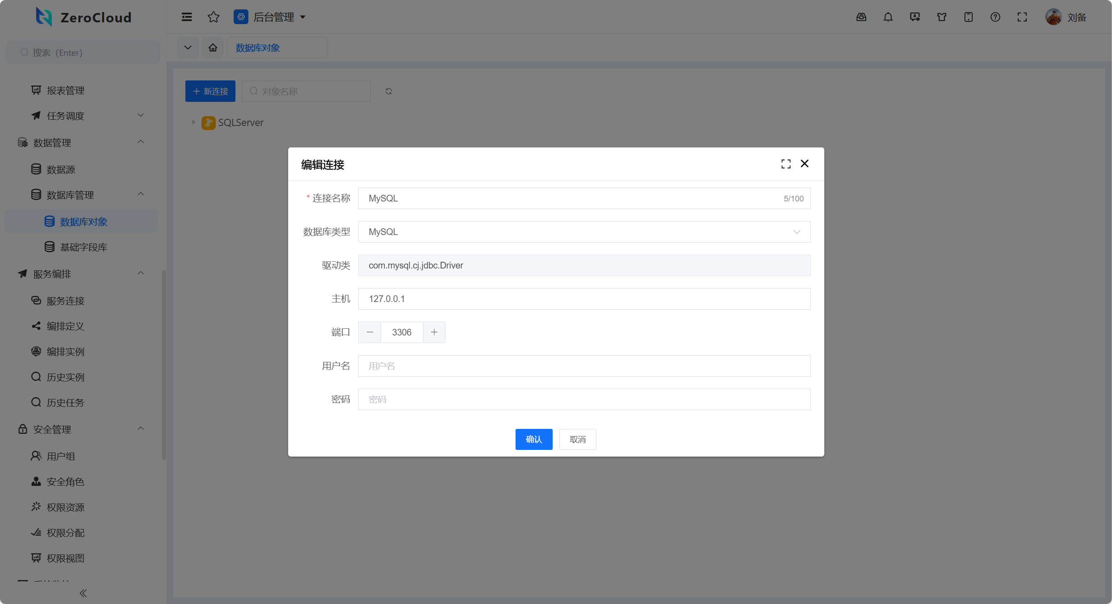Collapse the sidebar with double-chevron icon
1112x604 pixels.
83,593
